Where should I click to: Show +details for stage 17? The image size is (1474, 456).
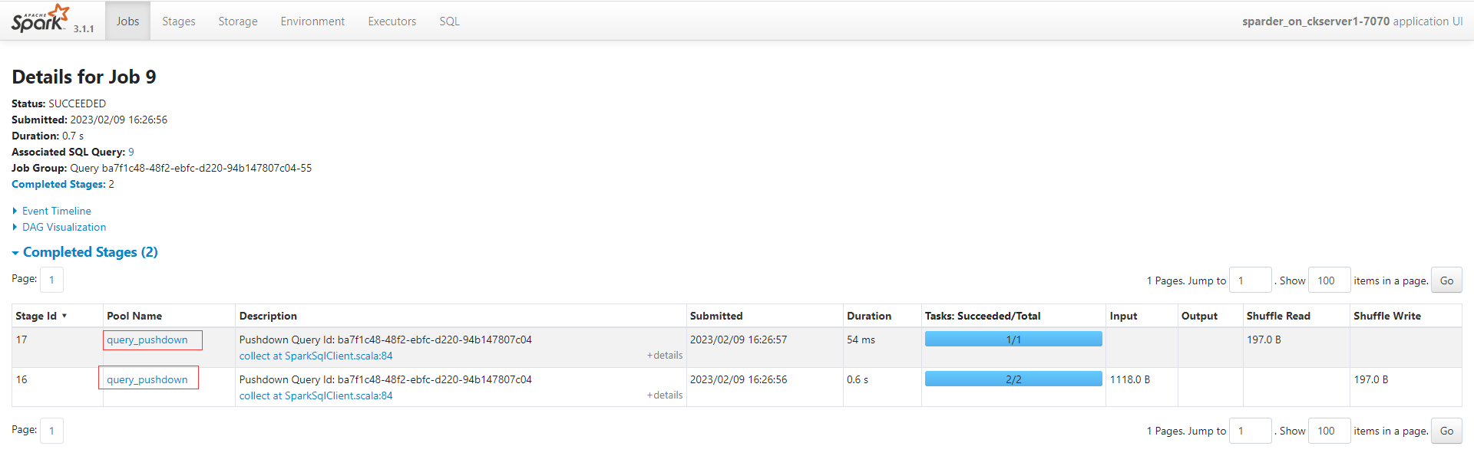[x=665, y=356]
